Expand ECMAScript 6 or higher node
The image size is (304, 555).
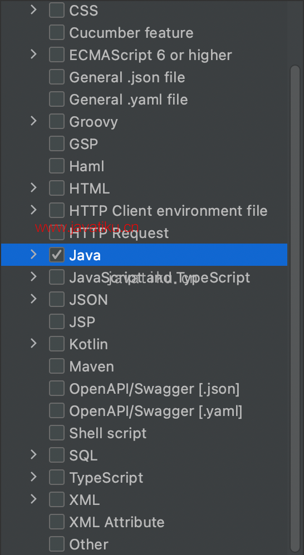(x=33, y=54)
